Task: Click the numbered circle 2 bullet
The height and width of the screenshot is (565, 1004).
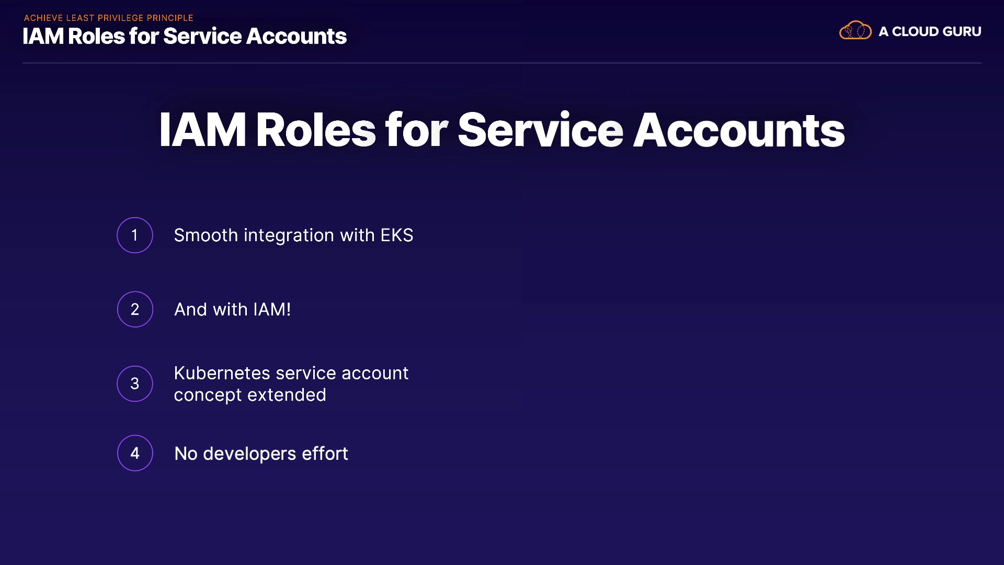Action: coord(135,309)
